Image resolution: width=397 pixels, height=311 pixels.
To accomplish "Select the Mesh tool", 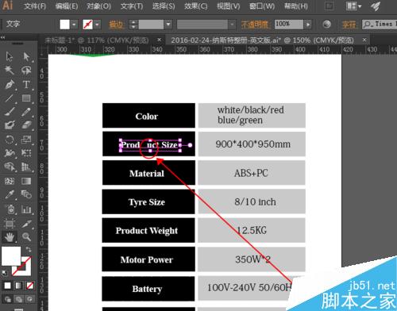I will tap(10, 181).
